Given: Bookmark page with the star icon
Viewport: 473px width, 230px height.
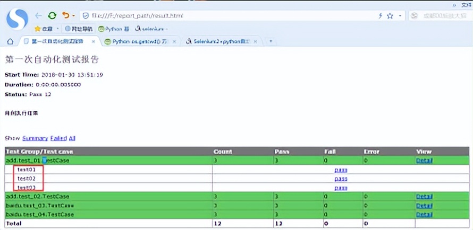Looking at the screenshot, I should pyautogui.click(x=390, y=16).
